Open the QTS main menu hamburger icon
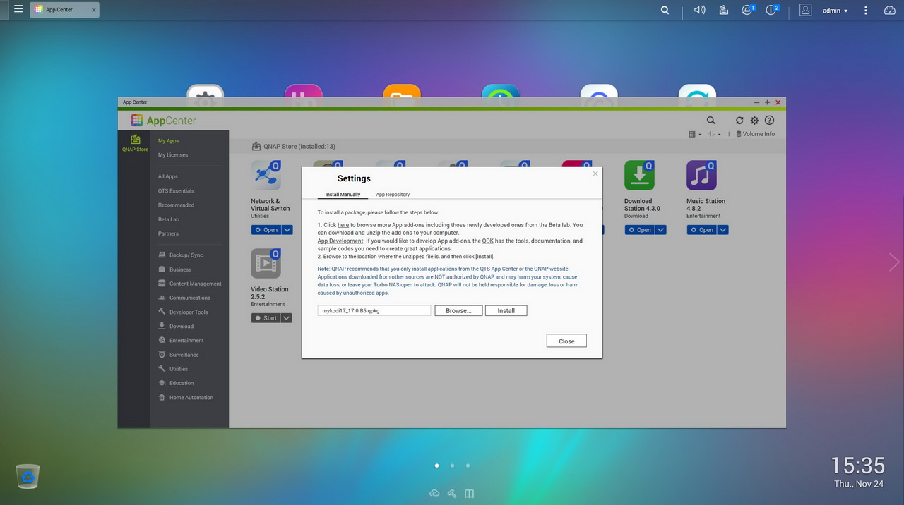Image resolution: width=904 pixels, height=505 pixels. tap(18, 9)
